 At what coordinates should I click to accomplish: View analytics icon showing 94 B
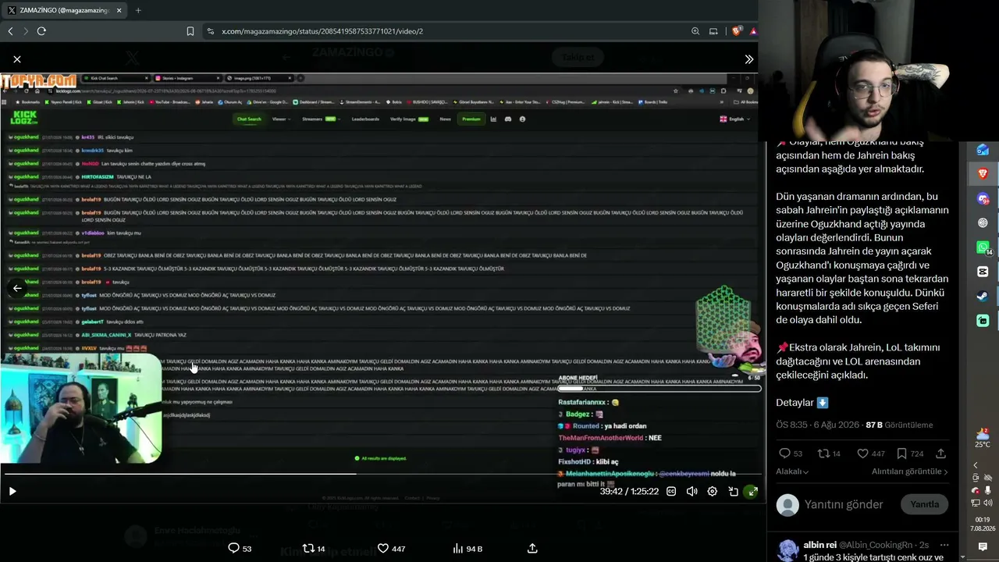pos(457,548)
